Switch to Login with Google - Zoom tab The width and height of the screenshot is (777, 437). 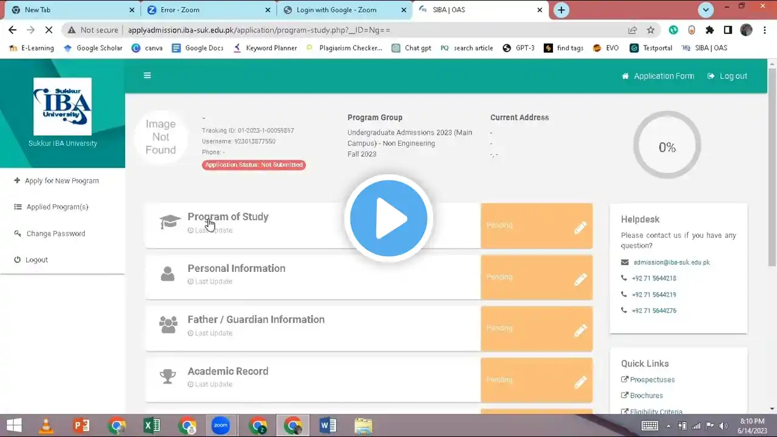345,10
